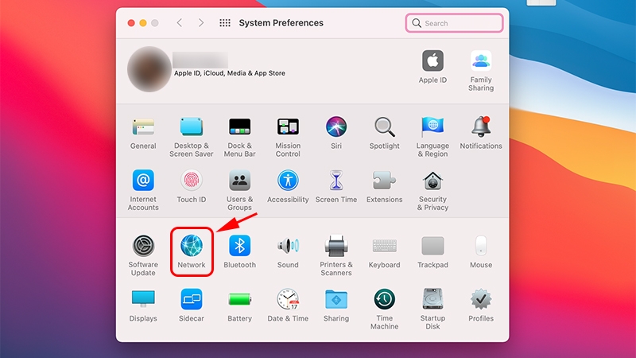Go back with left chevron
This screenshot has width=636, height=358.
pyautogui.click(x=180, y=23)
